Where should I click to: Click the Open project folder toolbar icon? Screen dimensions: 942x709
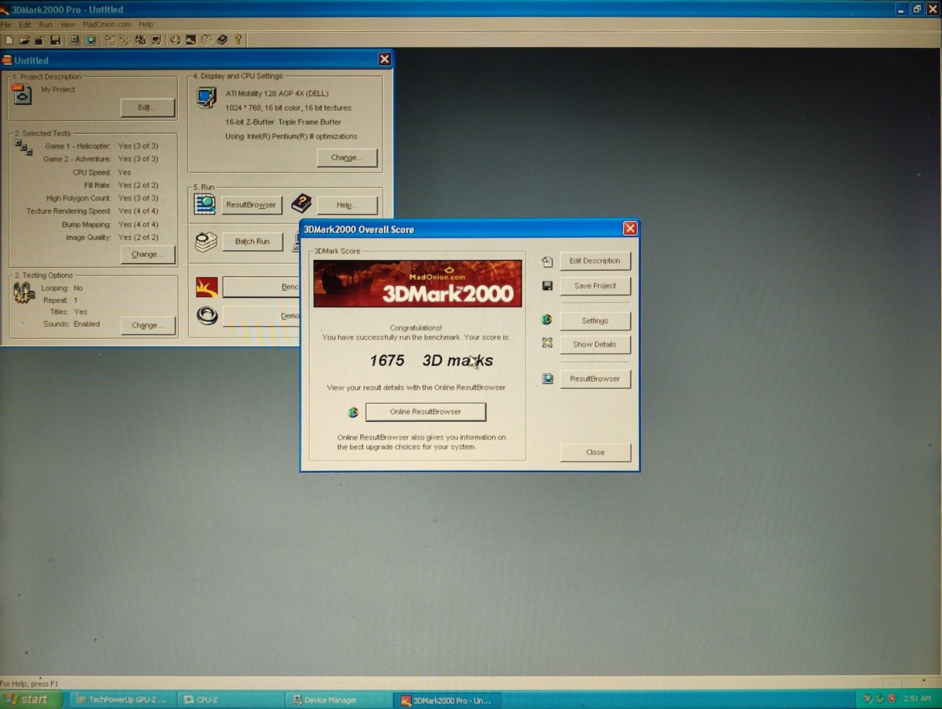pyautogui.click(x=24, y=40)
